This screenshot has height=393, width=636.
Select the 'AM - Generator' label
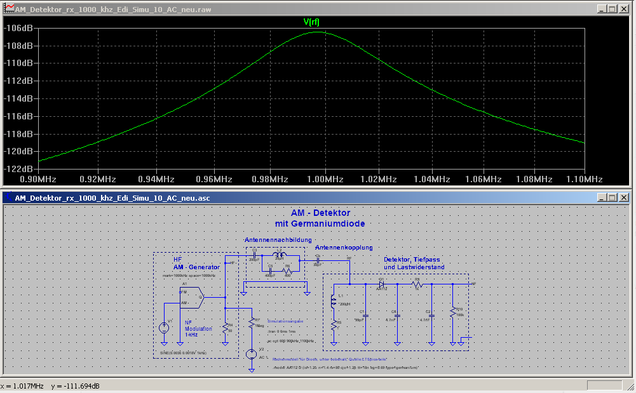(x=197, y=267)
